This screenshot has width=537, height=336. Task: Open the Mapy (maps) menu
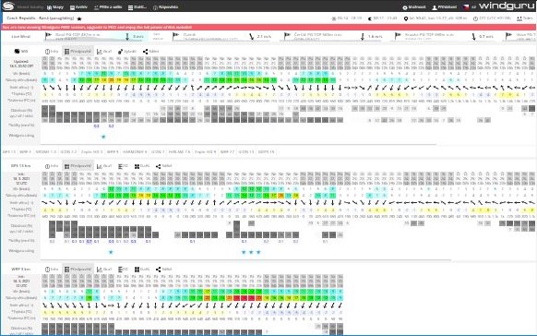(55, 7)
